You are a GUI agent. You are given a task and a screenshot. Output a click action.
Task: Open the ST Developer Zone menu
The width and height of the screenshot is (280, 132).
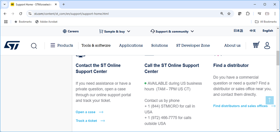click(x=193, y=45)
